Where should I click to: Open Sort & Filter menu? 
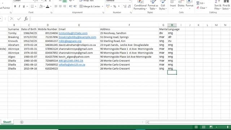coord(218,5)
